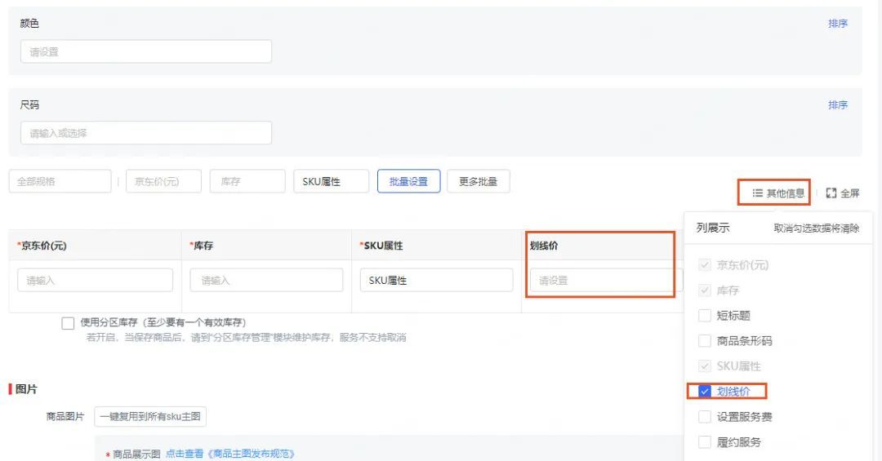Check the 商品条形码 option
Viewport: 882px width, 461px height.
click(x=705, y=341)
